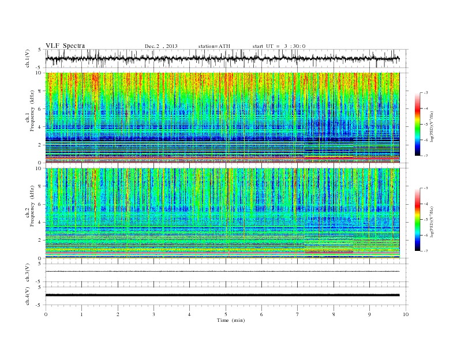Click inside the ch.2 spectrogram panel
Viewport: 457px width, 353px height.
click(222, 213)
